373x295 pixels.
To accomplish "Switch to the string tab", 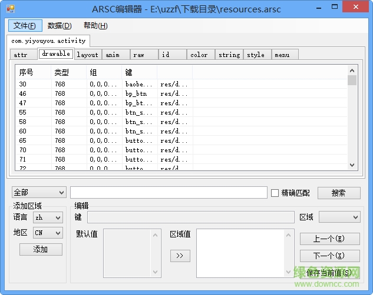I will [x=229, y=55].
